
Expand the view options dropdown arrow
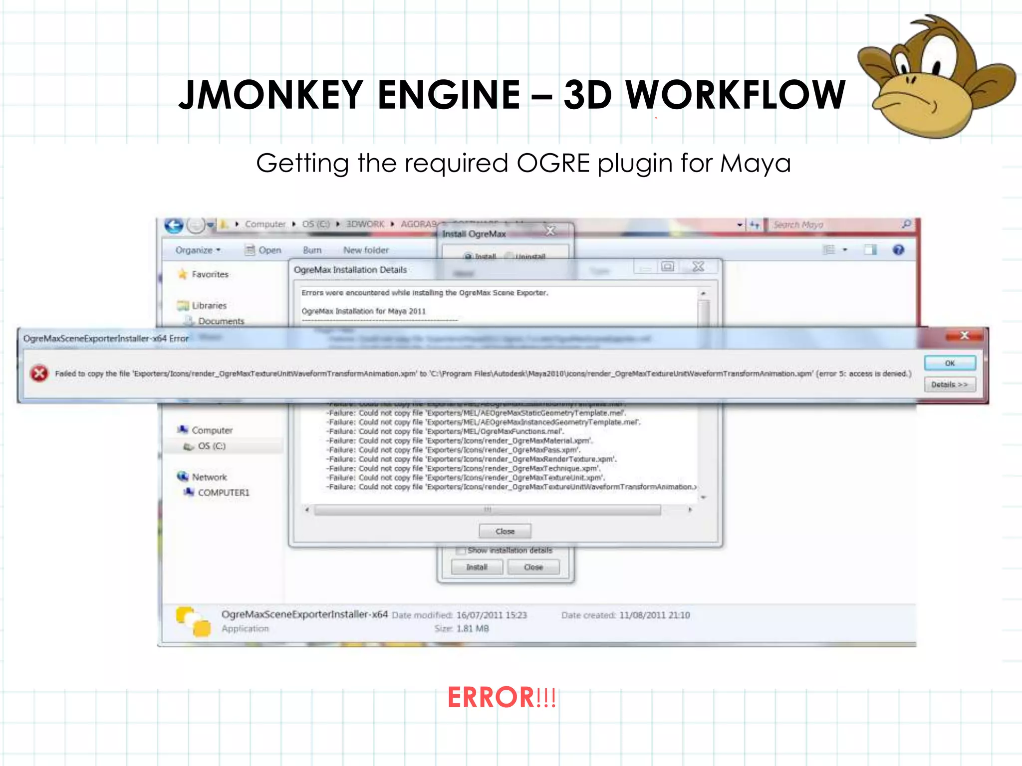coord(845,250)
